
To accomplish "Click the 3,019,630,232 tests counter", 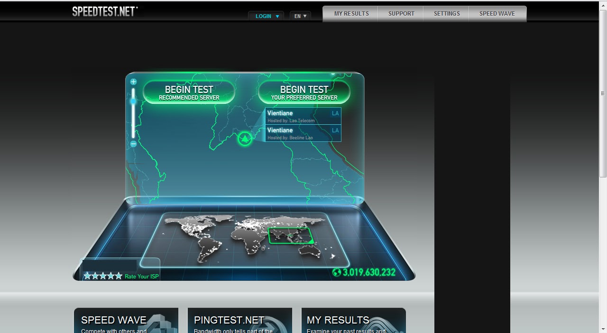I will (x=369, y=272).
